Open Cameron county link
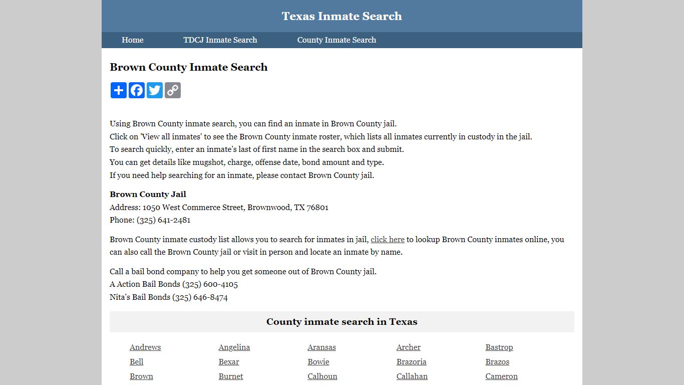The height and width of the screenshot is (385, 684). coord(502,376)
